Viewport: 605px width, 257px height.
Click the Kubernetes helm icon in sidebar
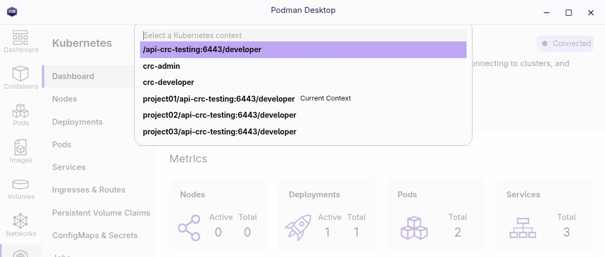(20, 253)
